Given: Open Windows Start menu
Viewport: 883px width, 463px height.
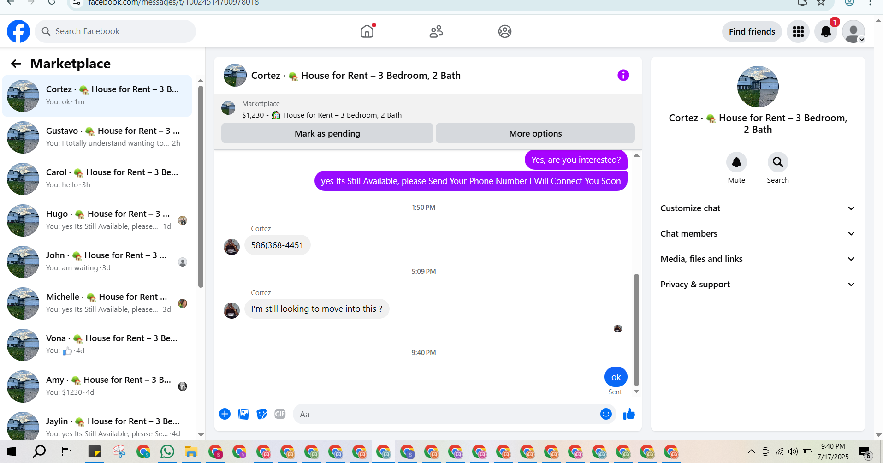Looking at the screenshot, I should (12, 451).
